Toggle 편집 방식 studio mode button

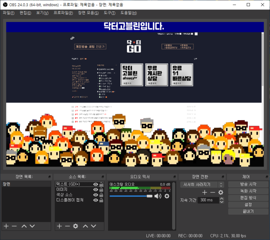[x=248, y=198]
